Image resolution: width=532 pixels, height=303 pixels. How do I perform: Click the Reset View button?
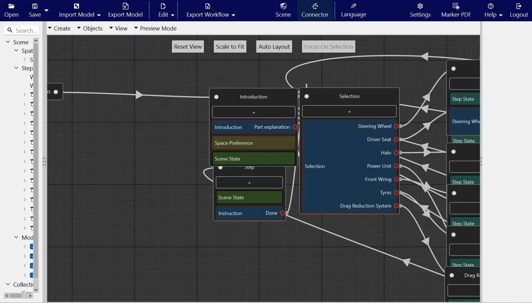(188, 47)
